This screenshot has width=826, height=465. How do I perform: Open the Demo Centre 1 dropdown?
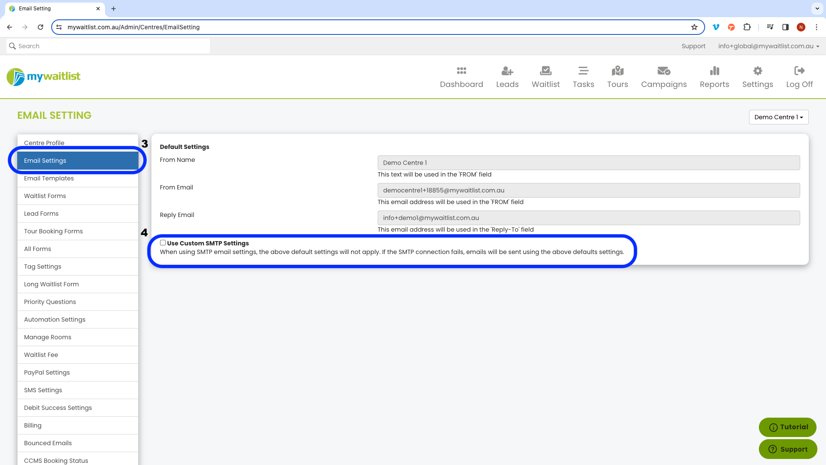coord(778,117)
